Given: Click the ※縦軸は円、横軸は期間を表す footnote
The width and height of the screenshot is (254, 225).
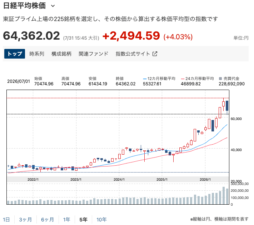Looking at the screenshot, I should (219, 219).
